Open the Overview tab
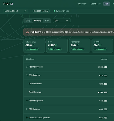 click(x=82, y=4)
